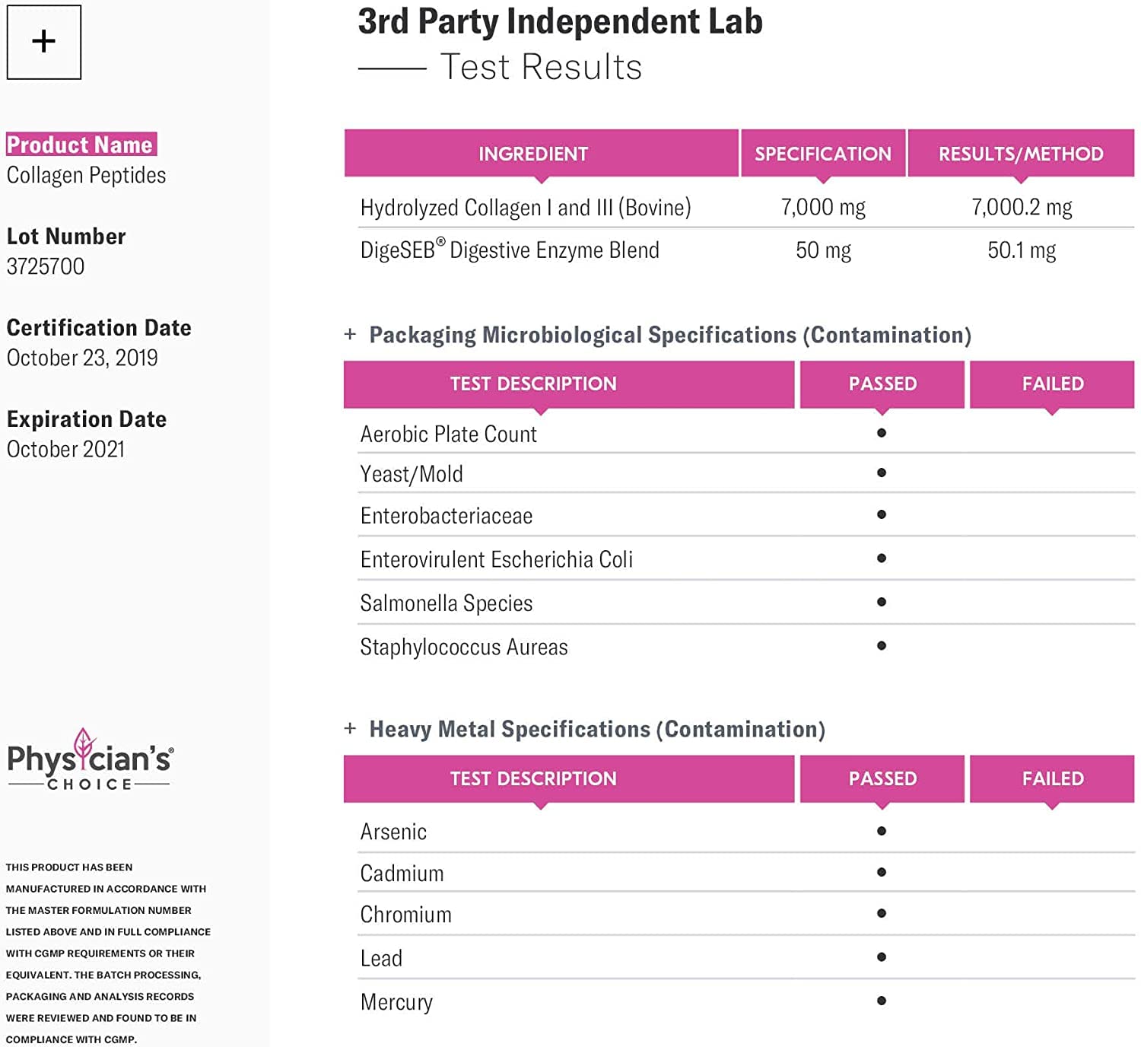The width and height of the screenshot is (1141, 1047).
Task: Click the plus icon box at top left
Action: tap(44, 42)
